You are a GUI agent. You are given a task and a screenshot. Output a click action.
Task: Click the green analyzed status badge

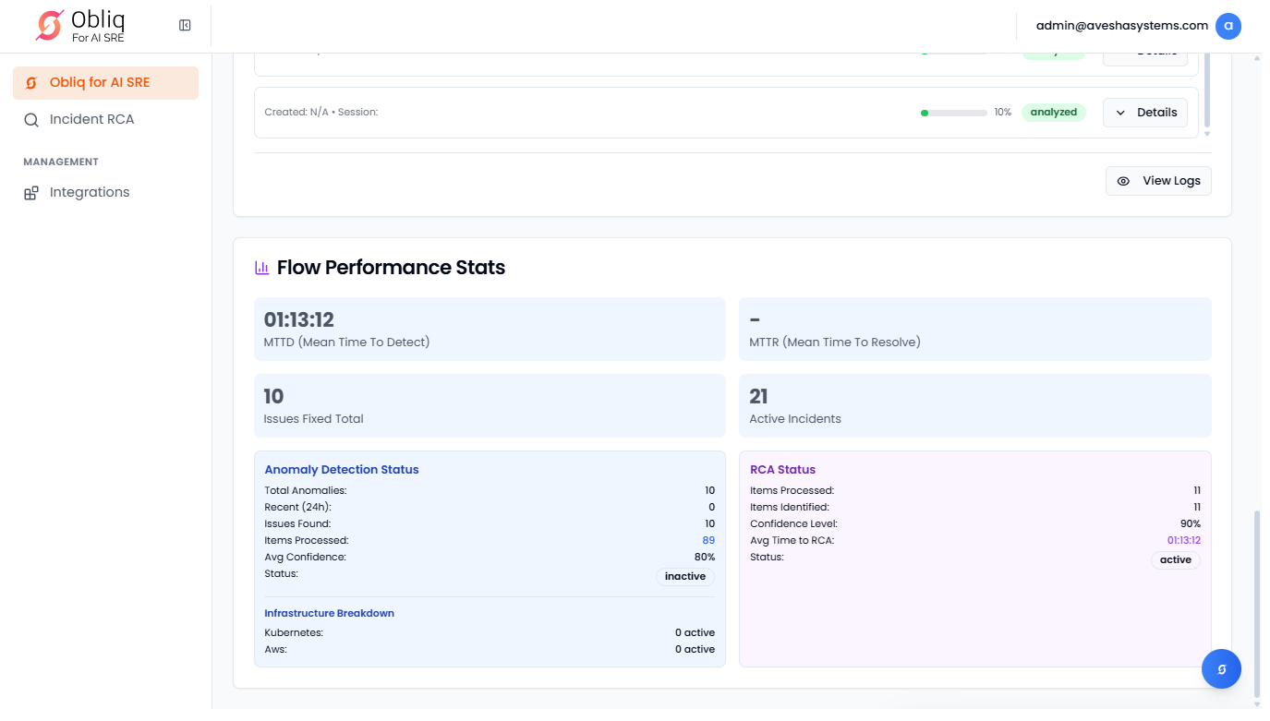tap(1053, 113)
